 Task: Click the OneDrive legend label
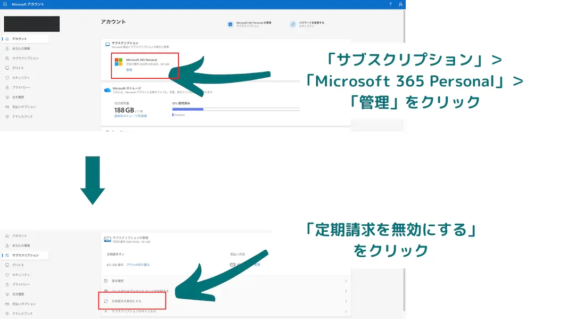pos(179,115)
